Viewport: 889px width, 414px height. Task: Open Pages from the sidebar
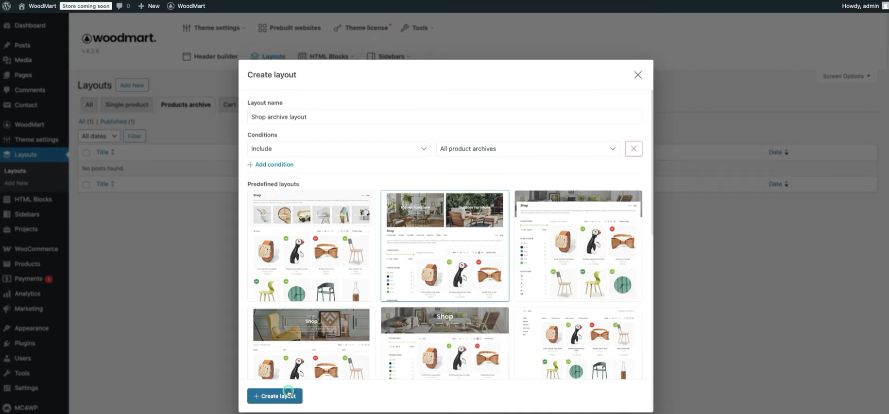tap(23, 75)
